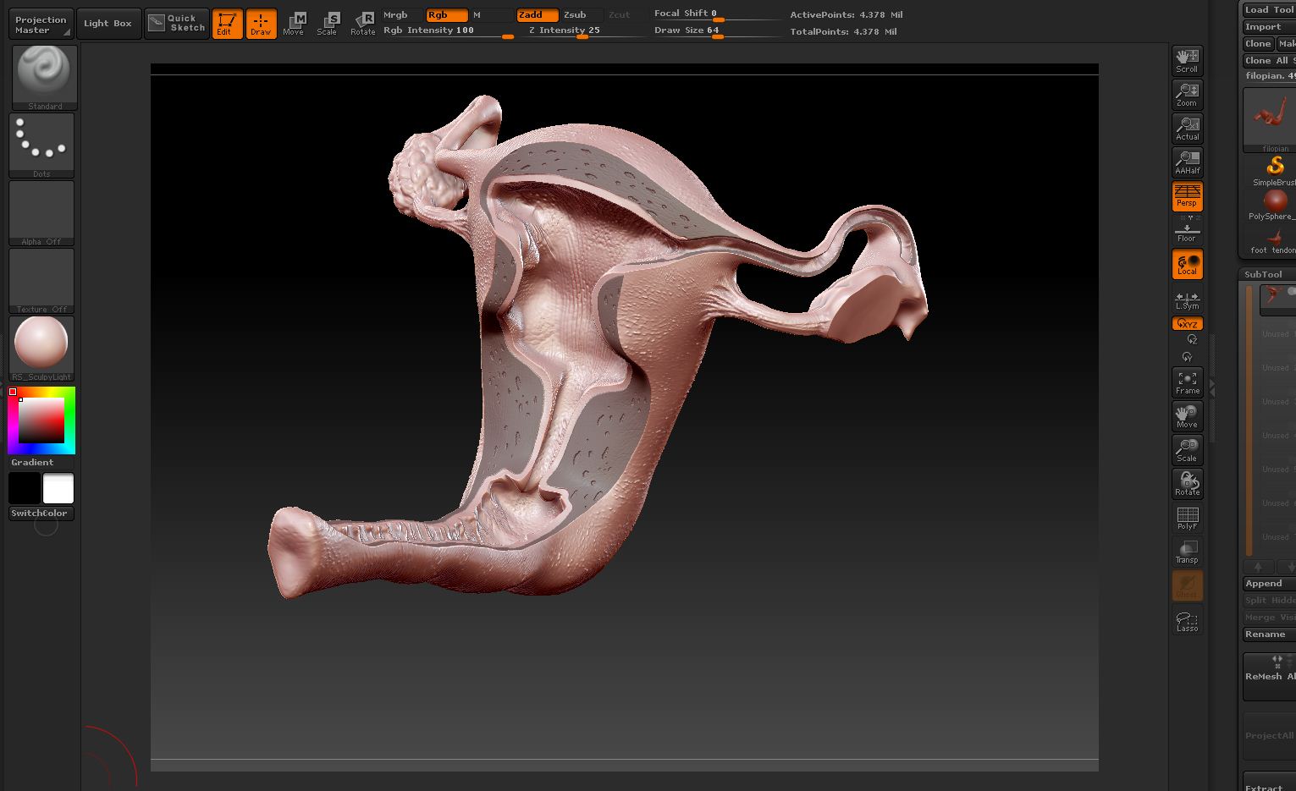Adjust the Rgb Intensity slider
1296x791 pixels.
click(448, 31)
